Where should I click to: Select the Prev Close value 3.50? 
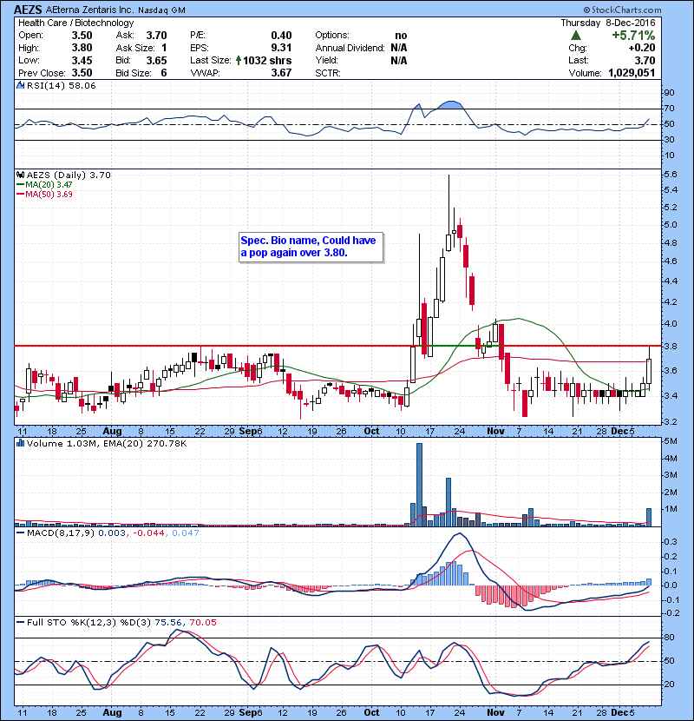pos(82,73)
